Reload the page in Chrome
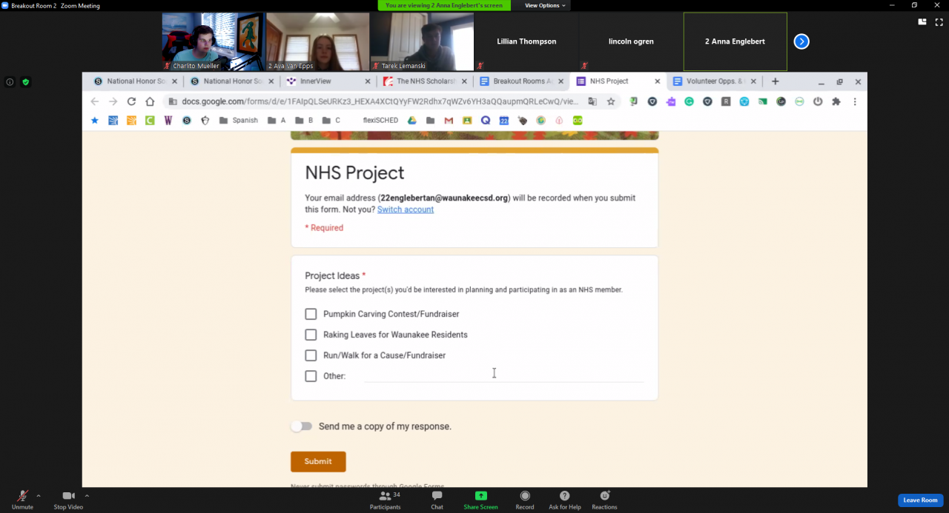This screenshot has width=949, height=513. pos(132,101)
